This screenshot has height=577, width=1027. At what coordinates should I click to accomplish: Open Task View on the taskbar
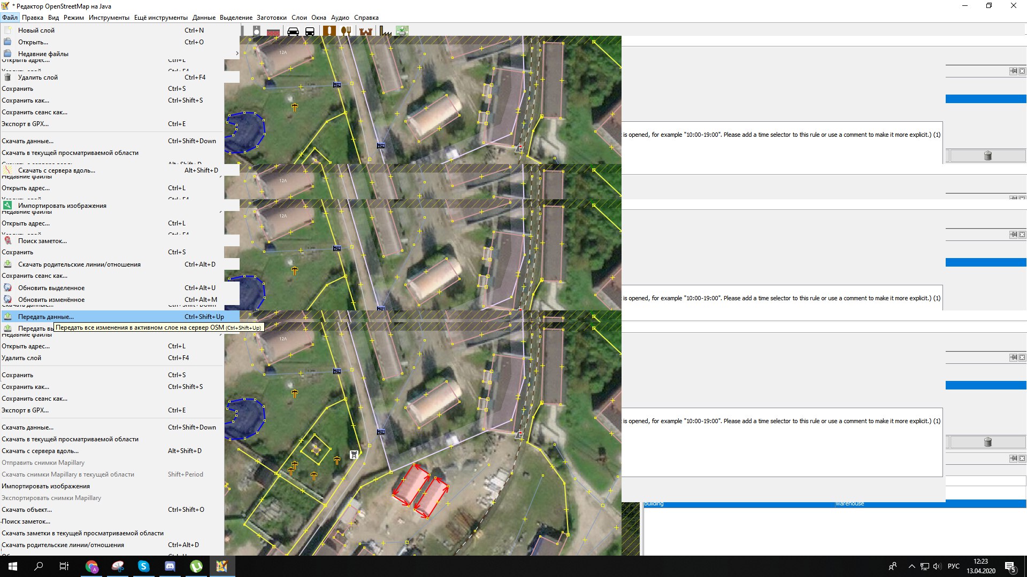64,566
